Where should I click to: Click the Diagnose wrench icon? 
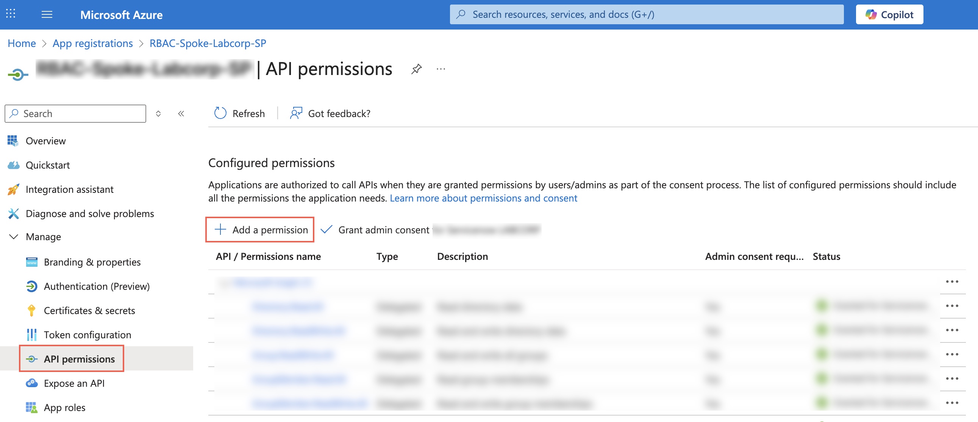13,214
